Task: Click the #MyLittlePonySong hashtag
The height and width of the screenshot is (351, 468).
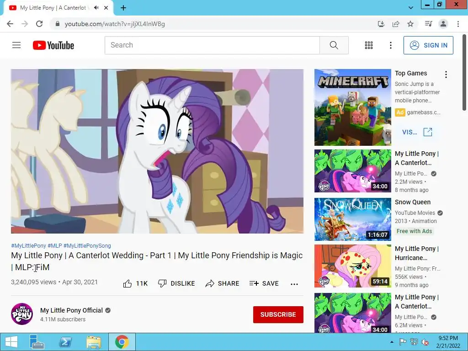Action: click(87, 245)
